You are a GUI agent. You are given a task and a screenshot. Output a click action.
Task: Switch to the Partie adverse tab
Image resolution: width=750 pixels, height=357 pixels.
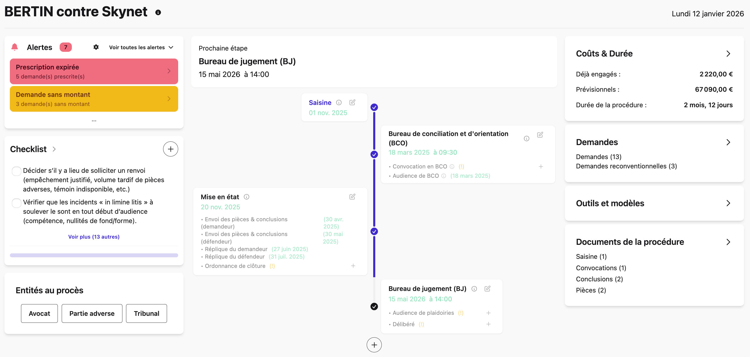coord(92,313)
